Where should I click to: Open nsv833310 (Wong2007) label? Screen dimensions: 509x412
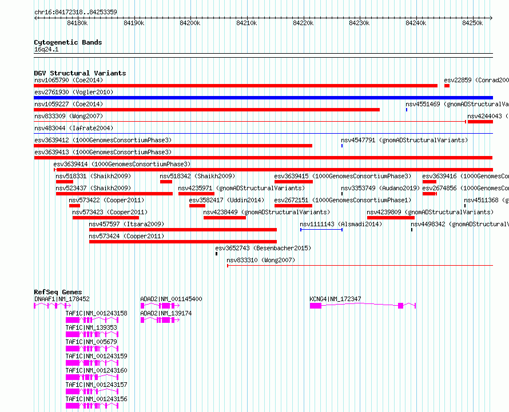(261, 260)
